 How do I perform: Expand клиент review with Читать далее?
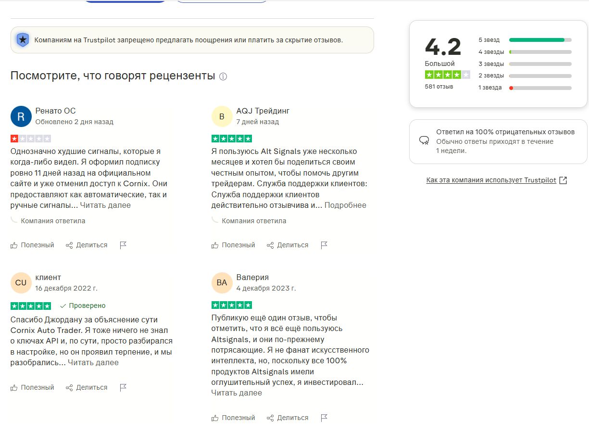[x=93, y=363]
